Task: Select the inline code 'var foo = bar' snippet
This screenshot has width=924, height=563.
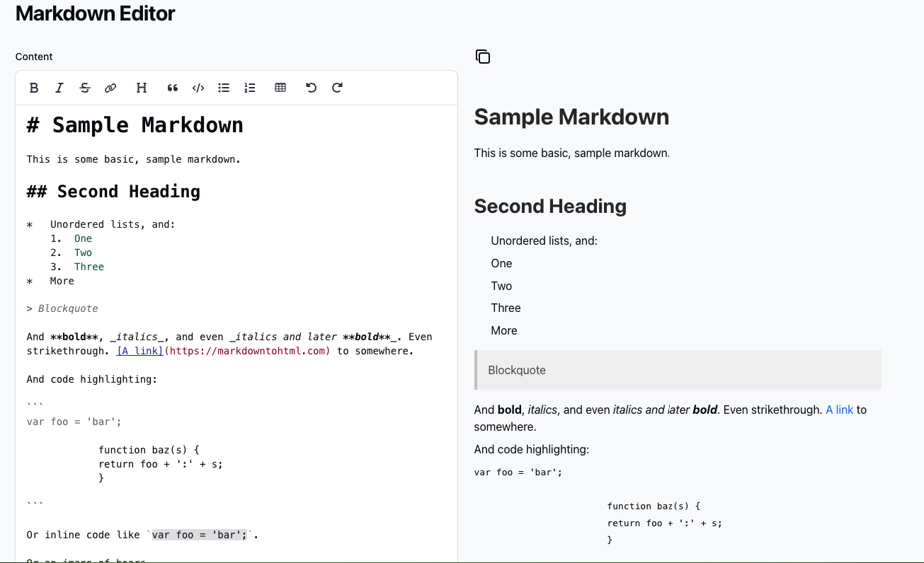Action: pos(199,535)
